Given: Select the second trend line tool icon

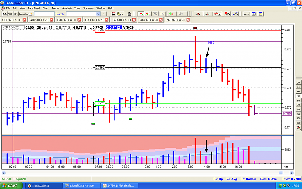Looking at the screenshot, I should pos(207,14).
